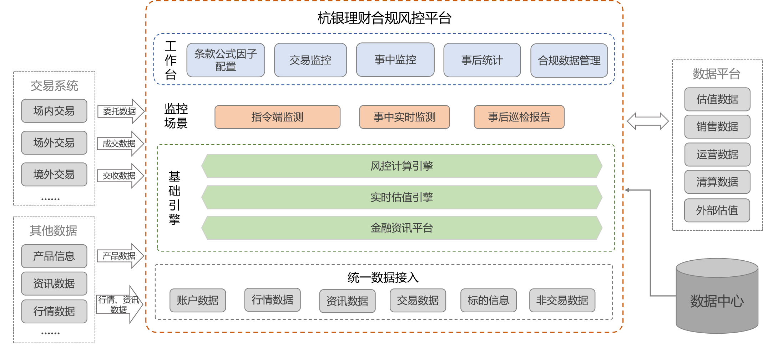Select the 场外交易 box
Viewport: 763px width, 344px height.
point(54,143)
